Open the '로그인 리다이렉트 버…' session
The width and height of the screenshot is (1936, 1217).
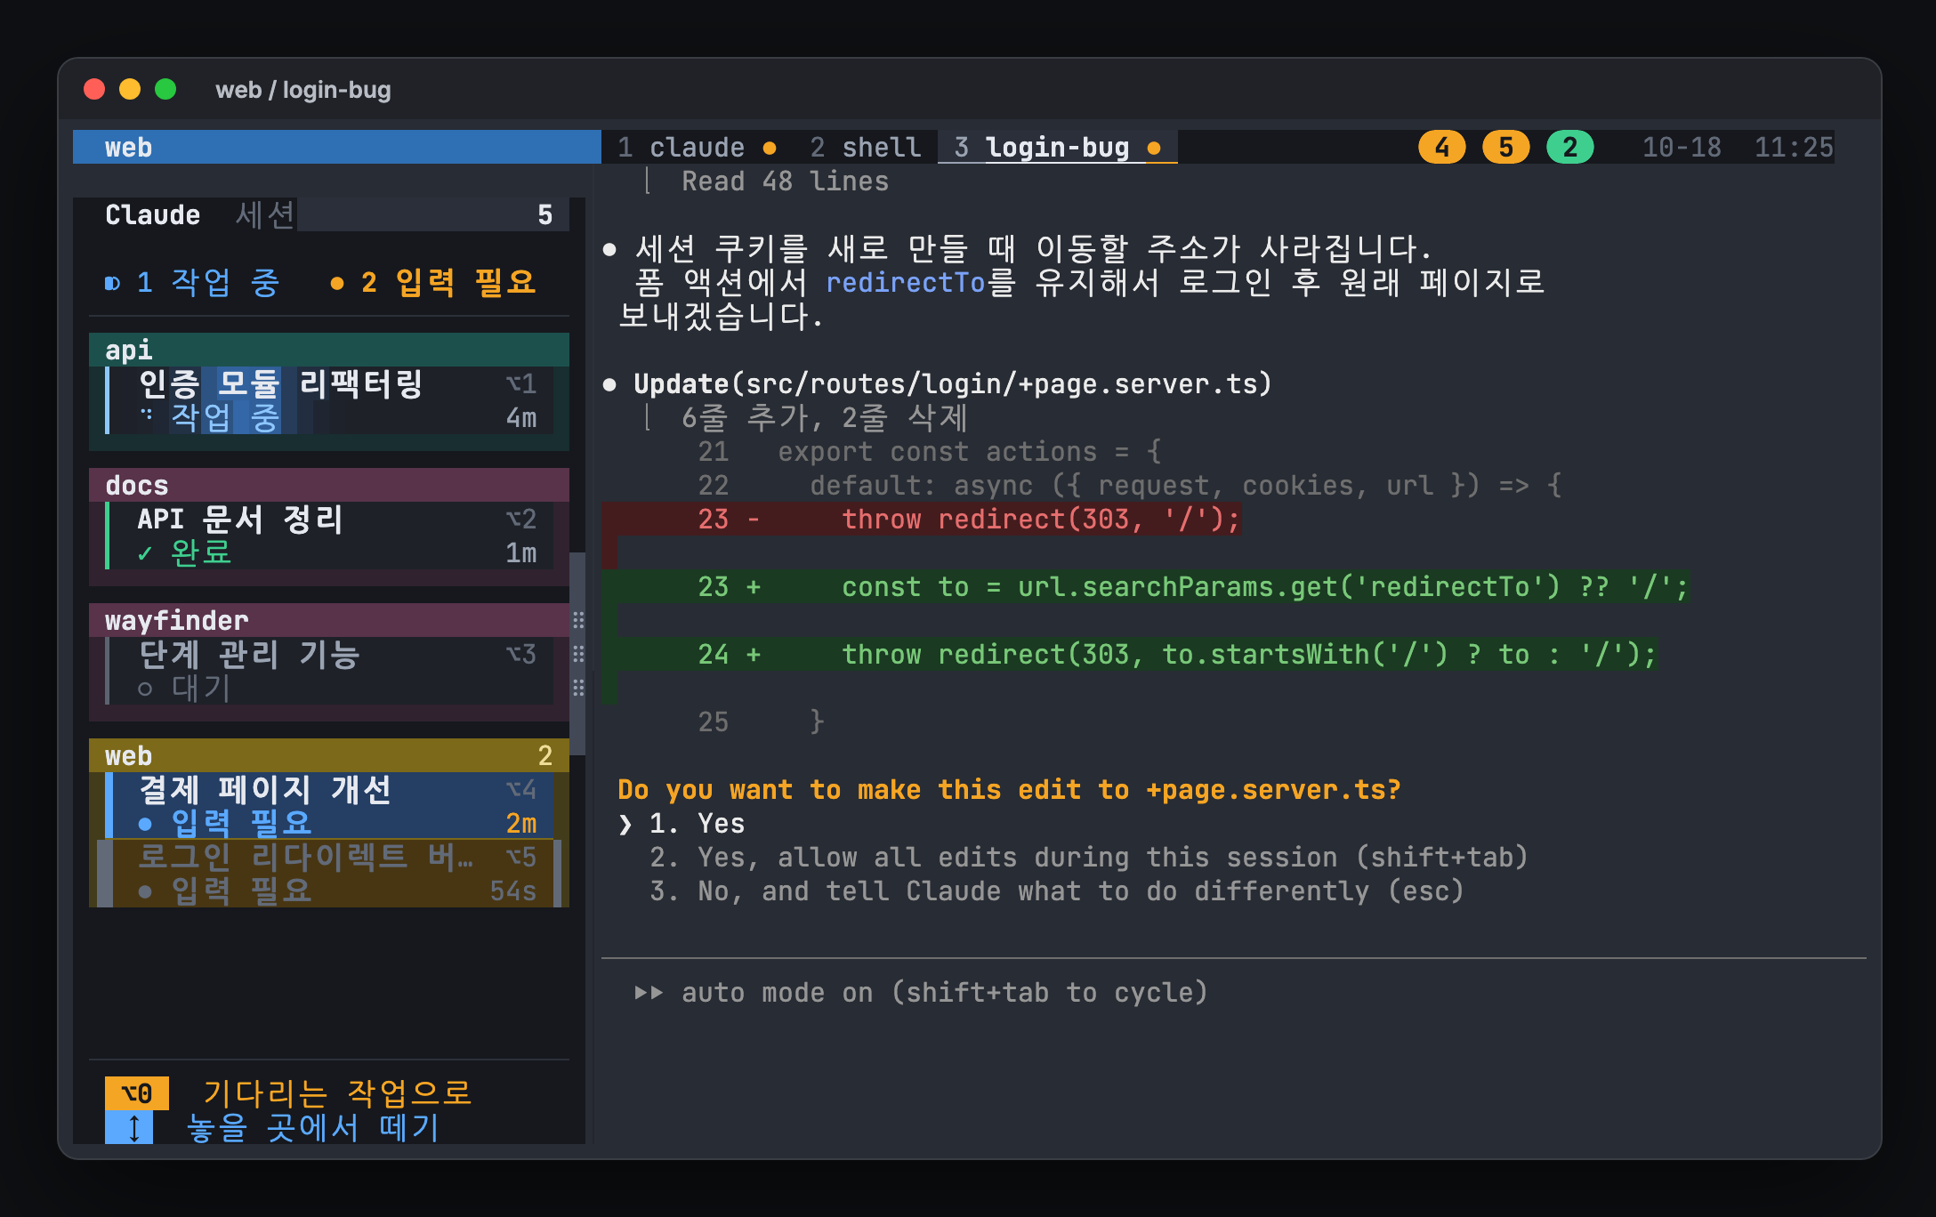[329, 874]
